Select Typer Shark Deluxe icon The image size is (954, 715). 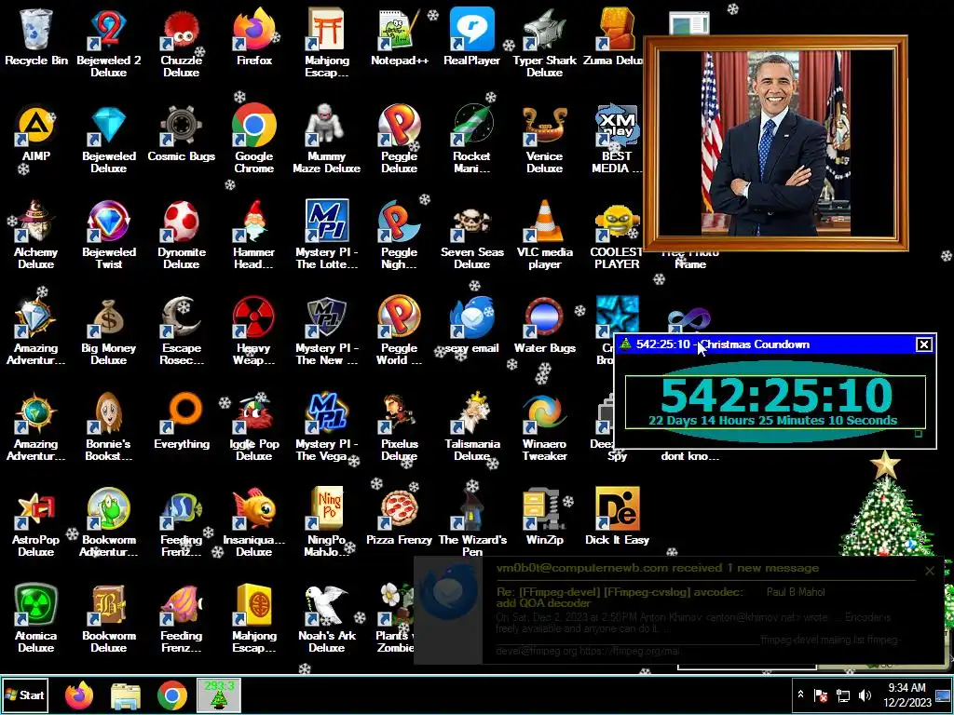(x=544, y=41)
